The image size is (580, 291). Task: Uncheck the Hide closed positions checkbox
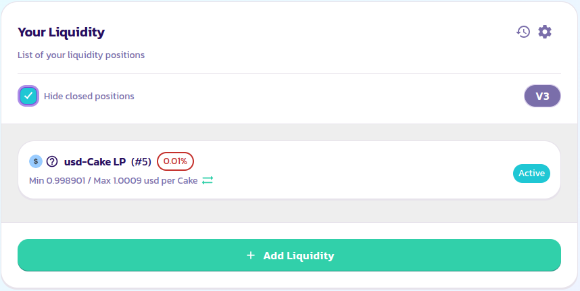[28, 96]
